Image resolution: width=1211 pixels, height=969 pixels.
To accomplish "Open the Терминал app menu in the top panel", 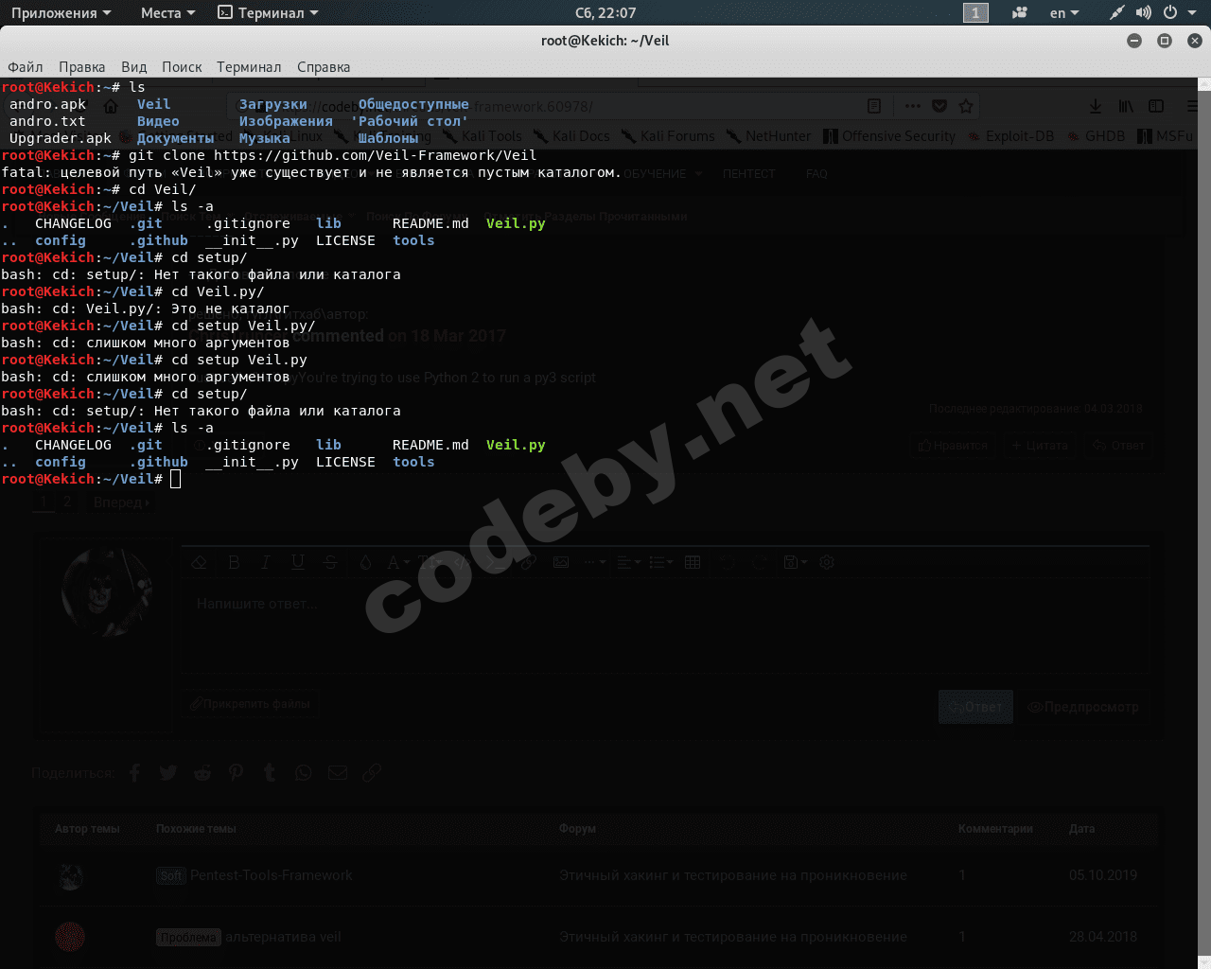I will (268, 12).
